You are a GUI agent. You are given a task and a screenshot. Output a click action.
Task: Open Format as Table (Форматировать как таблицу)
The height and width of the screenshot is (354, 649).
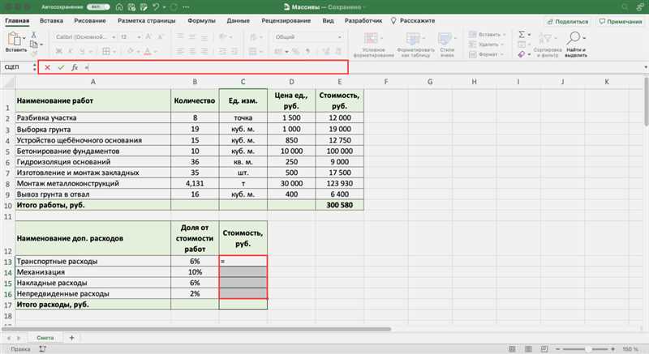coord(415,45)
